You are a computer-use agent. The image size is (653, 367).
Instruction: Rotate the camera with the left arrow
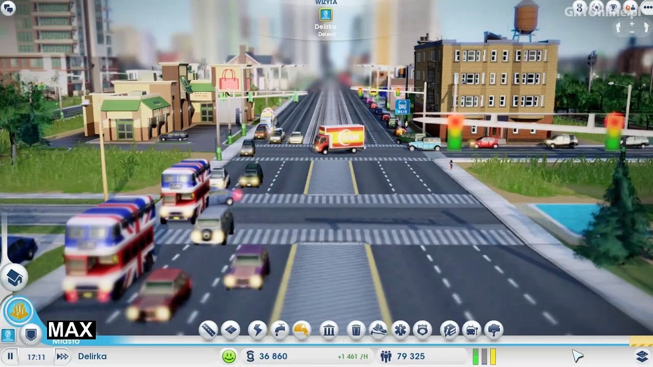(619, 28)
